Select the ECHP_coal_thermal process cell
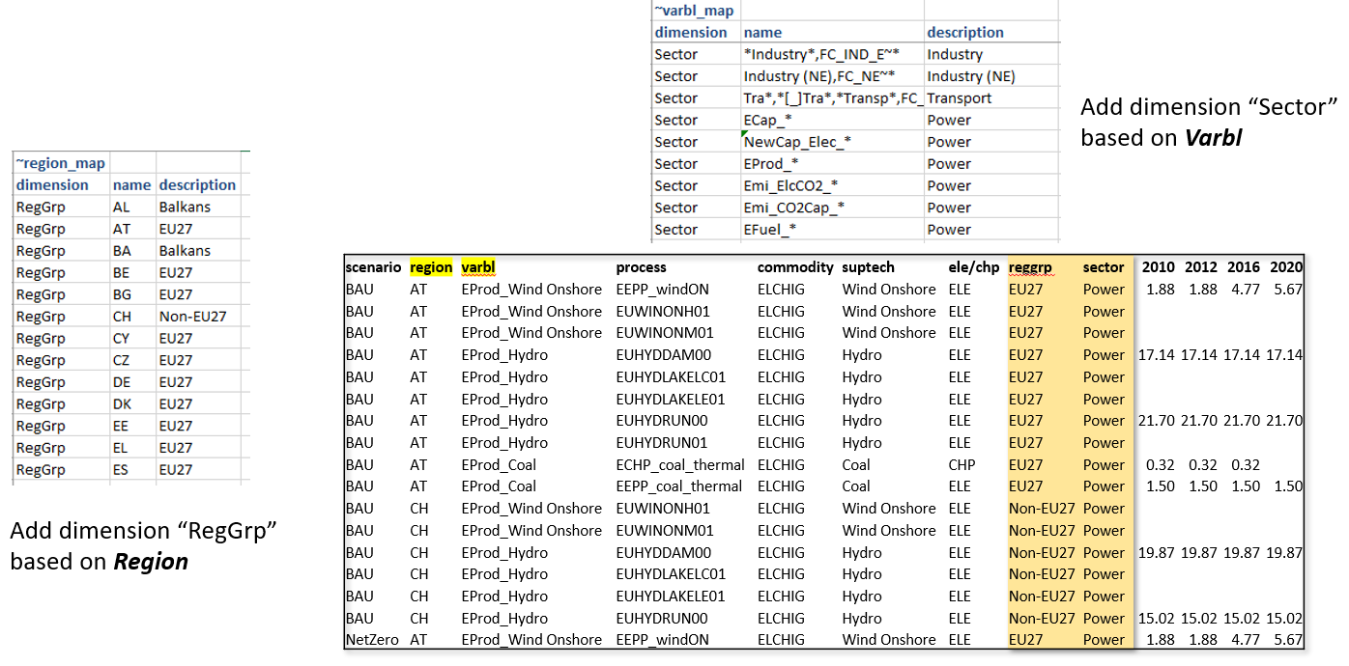The width and height of the screenshot is (1349, 666). (x=679, y=464)
